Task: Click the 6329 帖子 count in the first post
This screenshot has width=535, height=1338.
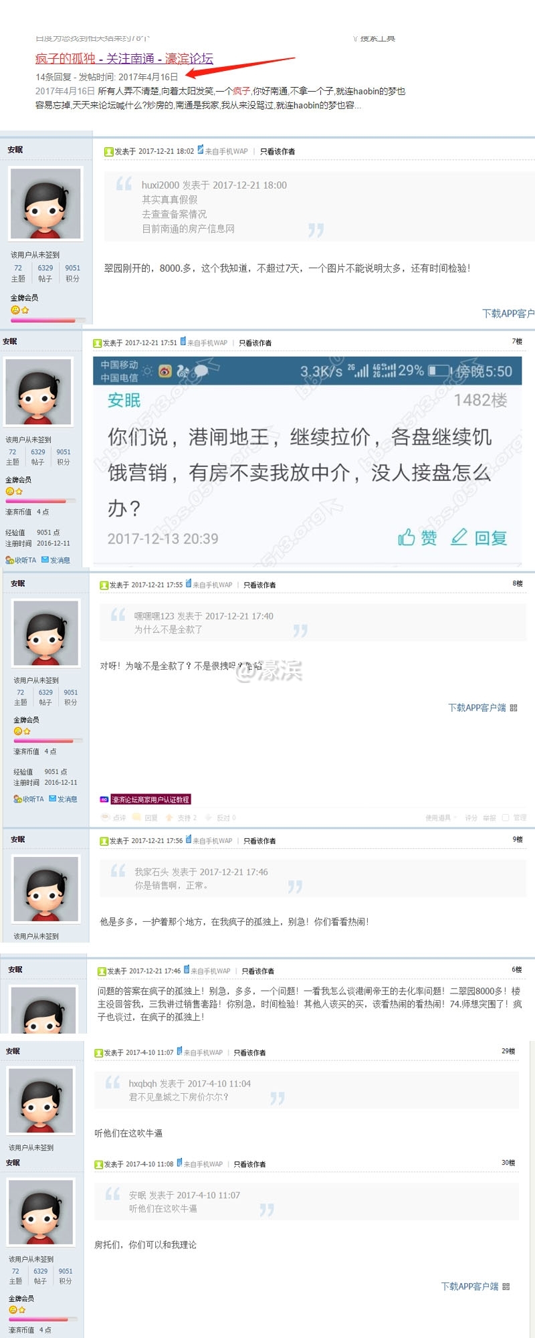Action: point(45,273)
